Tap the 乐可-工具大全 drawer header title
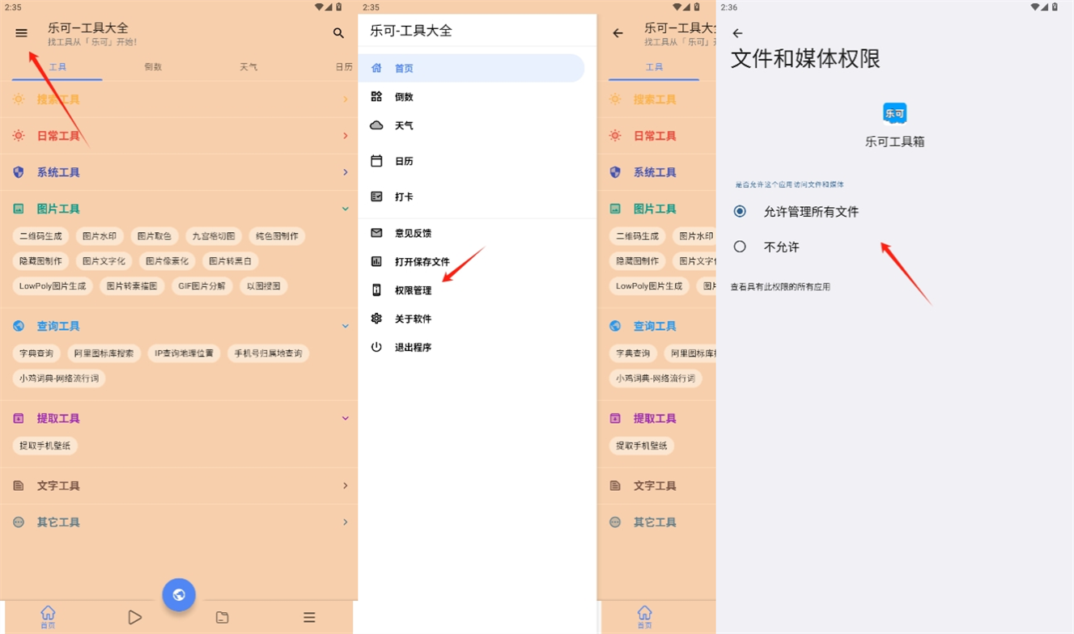The image size is (1074, 634). click(x=411, y=31)
